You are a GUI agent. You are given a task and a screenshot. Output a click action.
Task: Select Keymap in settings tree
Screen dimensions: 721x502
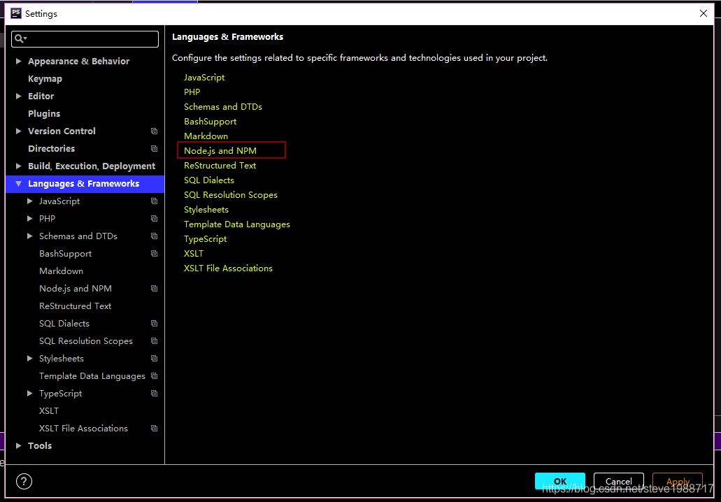pos(45,78)
